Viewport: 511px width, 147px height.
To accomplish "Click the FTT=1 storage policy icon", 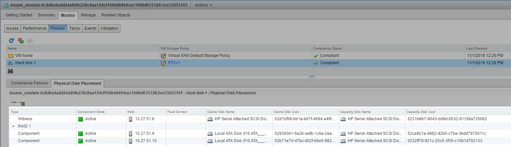I will pos(164,63).
